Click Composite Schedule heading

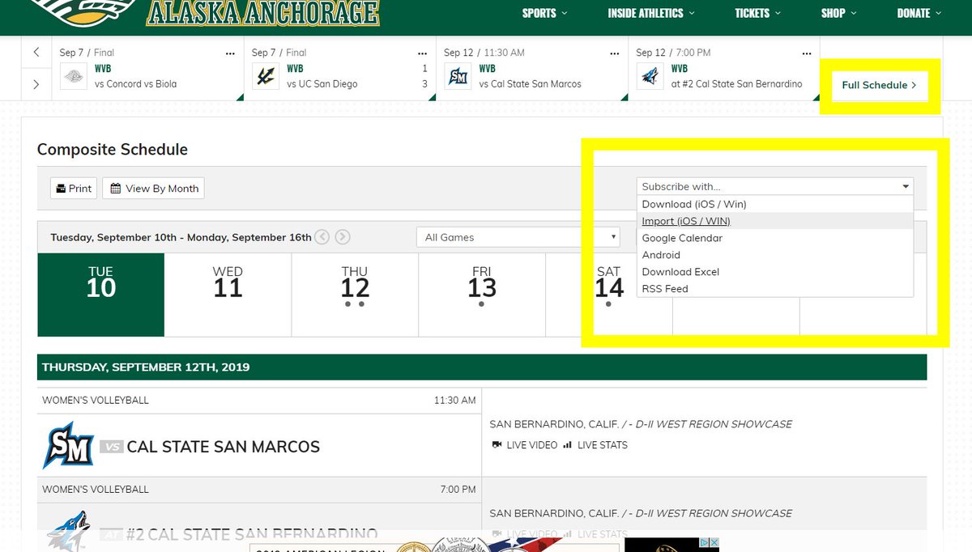pos(113,150)
